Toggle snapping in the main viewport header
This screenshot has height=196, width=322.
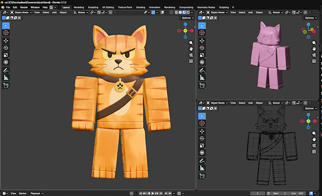click(99, 12)
